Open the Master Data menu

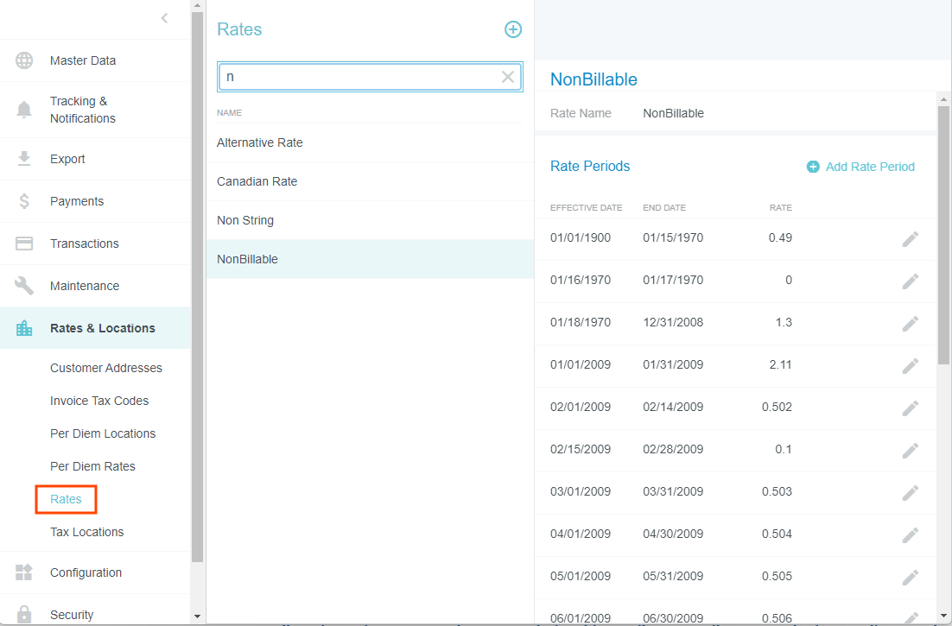[83, 60]
